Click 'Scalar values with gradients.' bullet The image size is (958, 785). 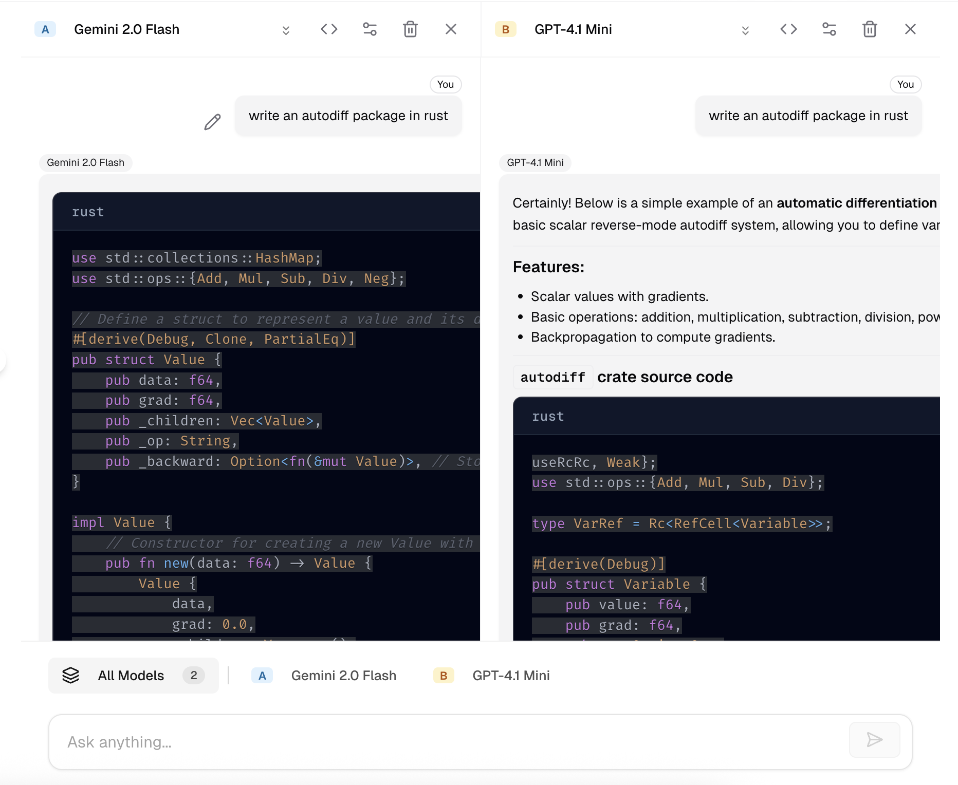[619, 296]
